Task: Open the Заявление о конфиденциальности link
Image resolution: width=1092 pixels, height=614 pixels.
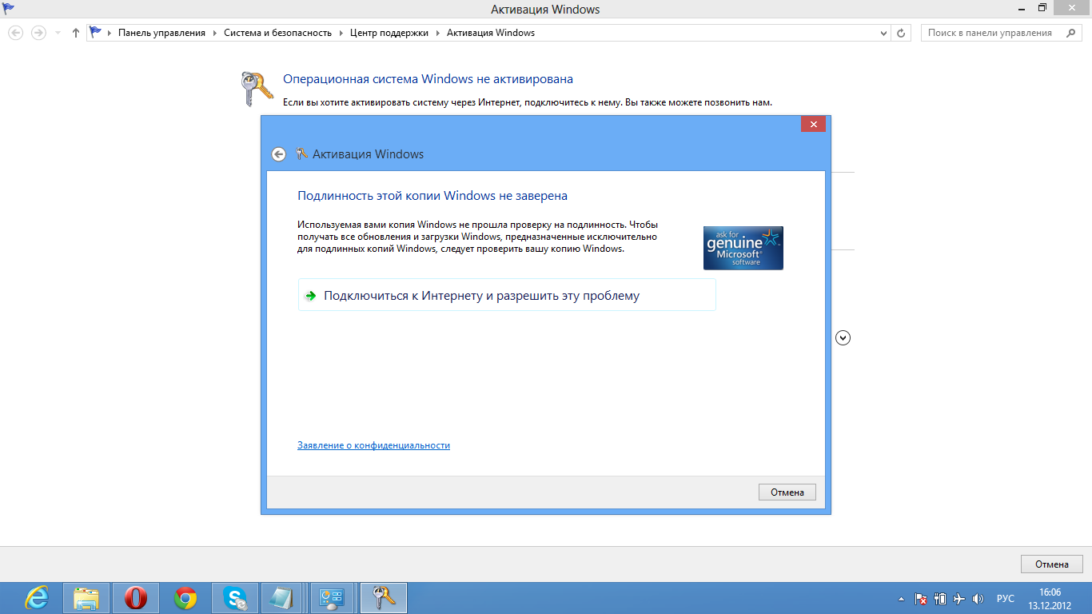Action: point(373,445)
